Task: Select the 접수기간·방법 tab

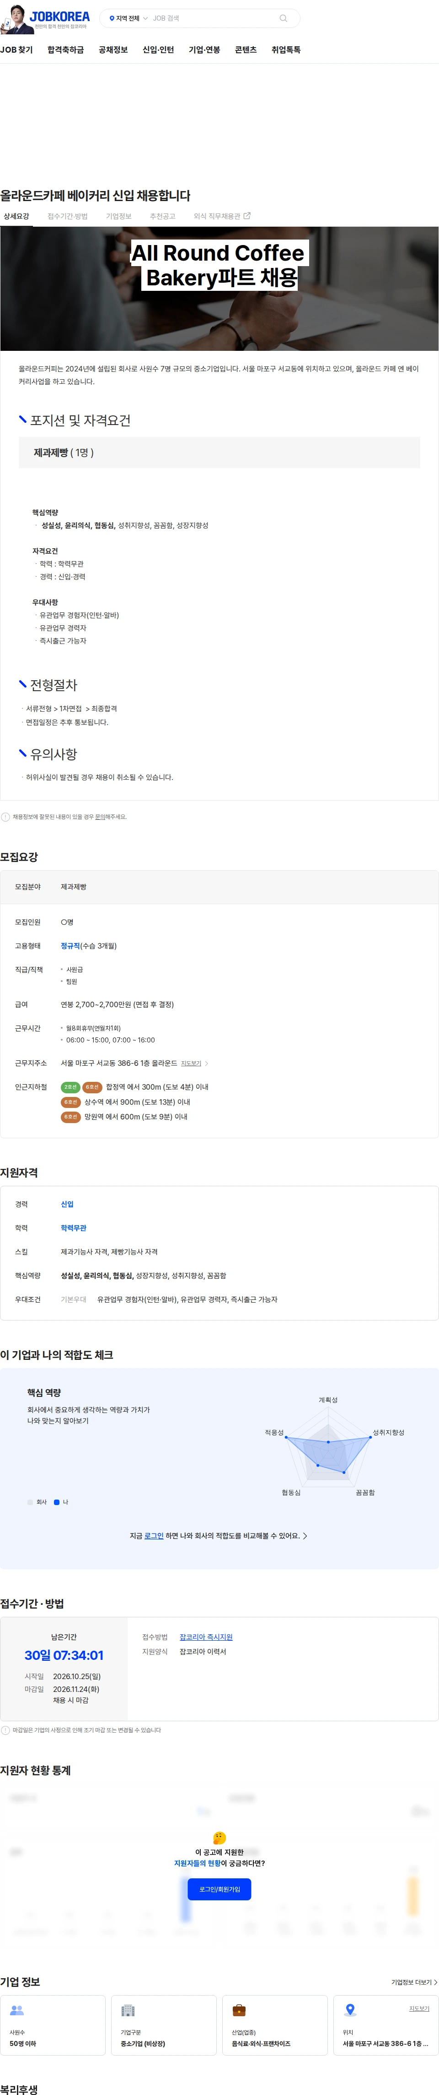Action: (x=67, y=216)
